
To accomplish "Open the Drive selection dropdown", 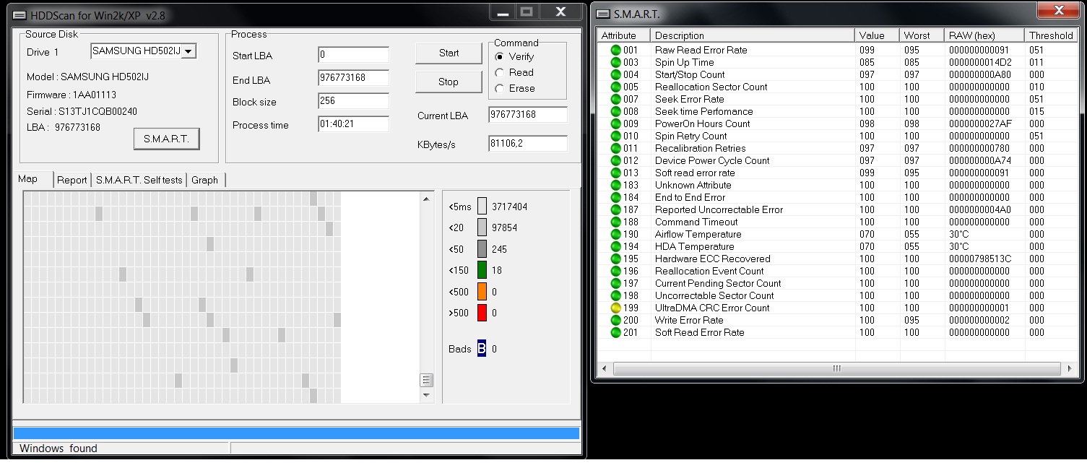I will pos(189,51).
